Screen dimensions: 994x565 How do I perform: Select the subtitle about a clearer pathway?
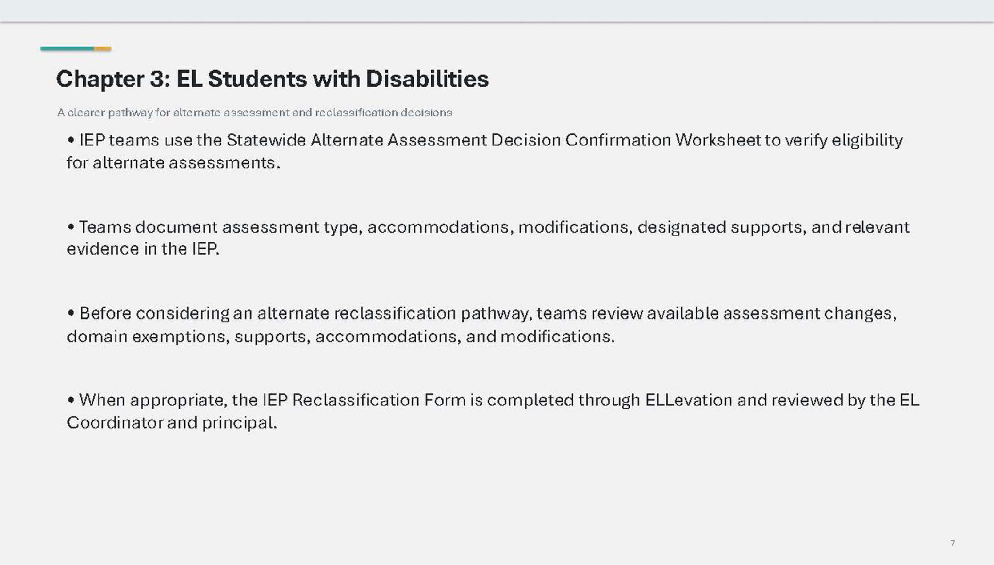(x=255, y=113)
